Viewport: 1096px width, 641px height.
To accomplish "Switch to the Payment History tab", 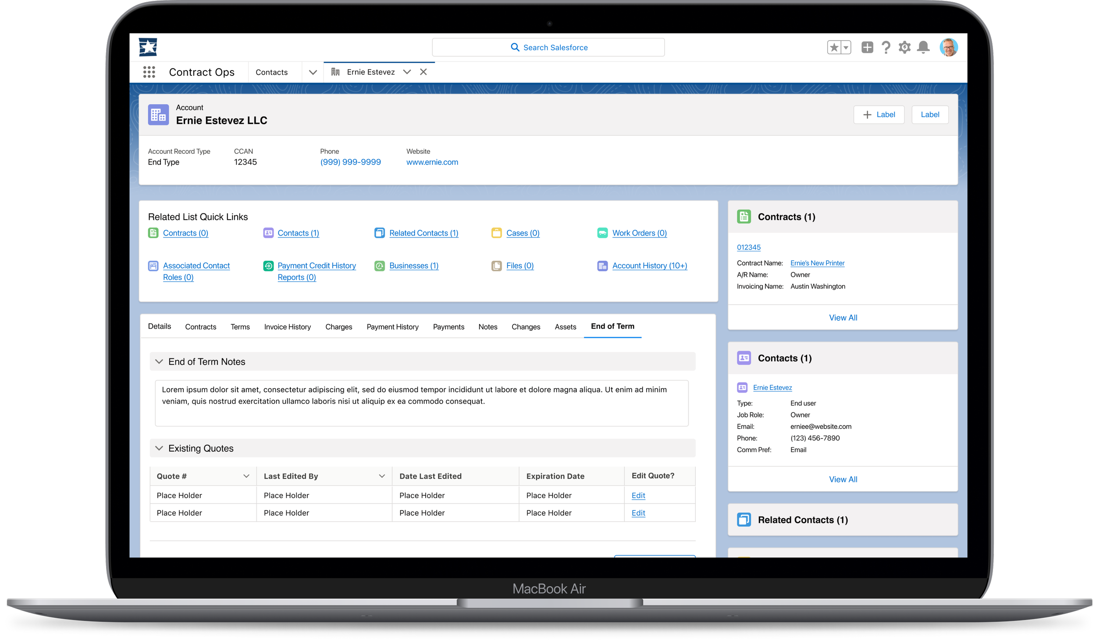I will 392,327.
